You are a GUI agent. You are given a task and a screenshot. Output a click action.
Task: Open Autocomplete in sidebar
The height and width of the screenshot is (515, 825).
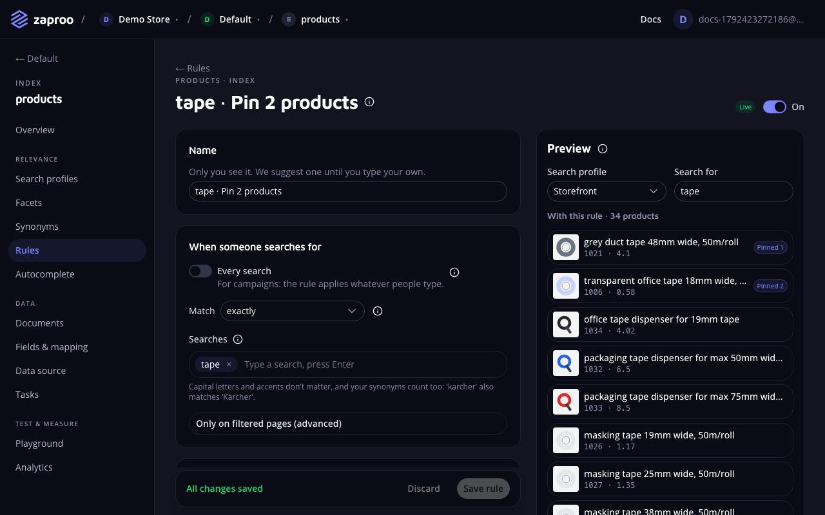(x=77, y=274)
